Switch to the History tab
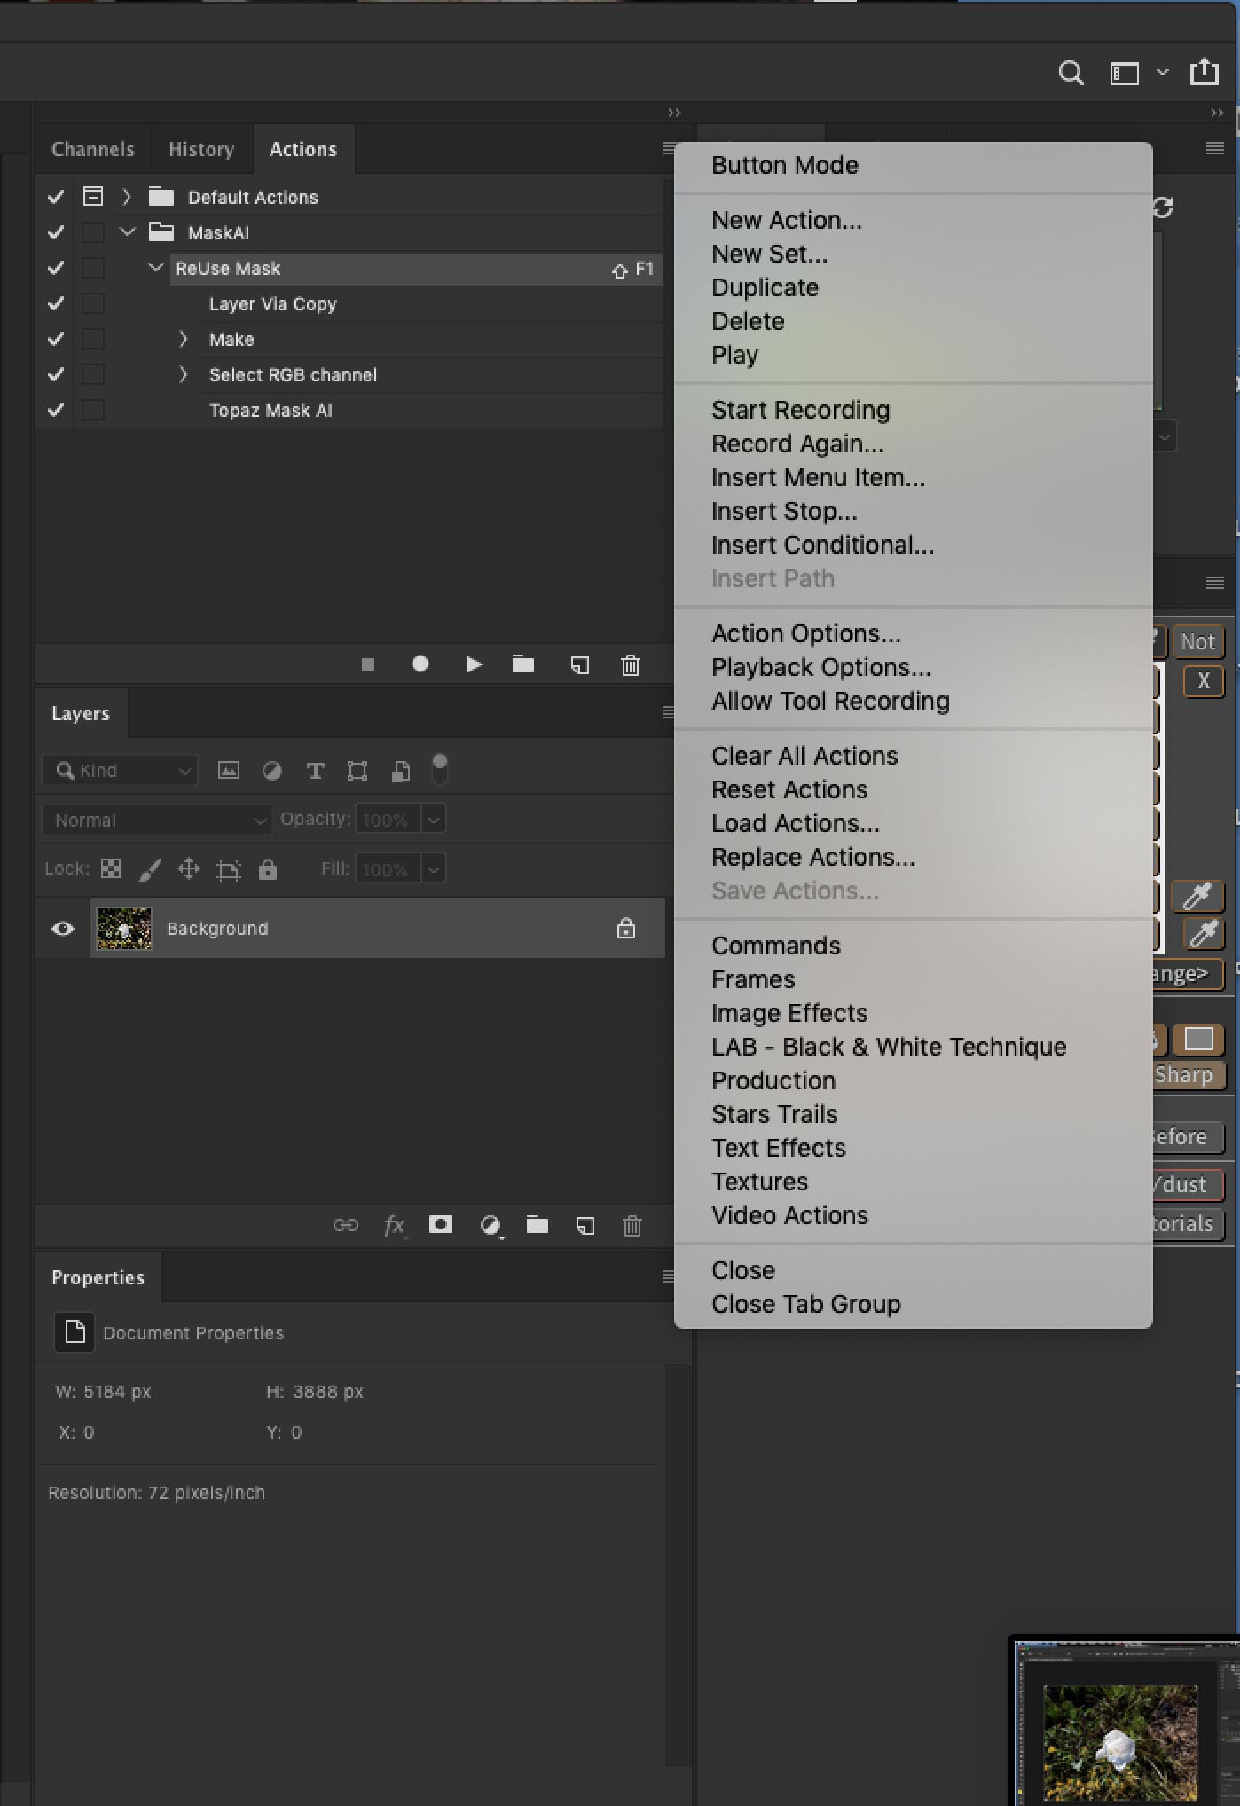 point(201,149)
